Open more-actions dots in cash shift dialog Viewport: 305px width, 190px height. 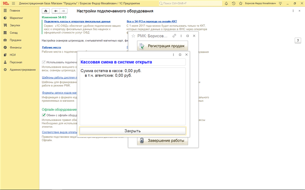click(173, 55)
